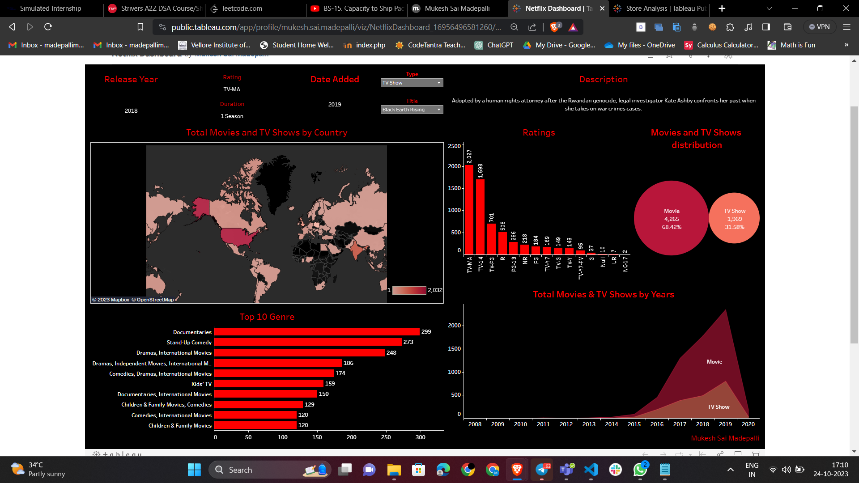Open the Type filter dropdown showing TV Show

point(412,83)
